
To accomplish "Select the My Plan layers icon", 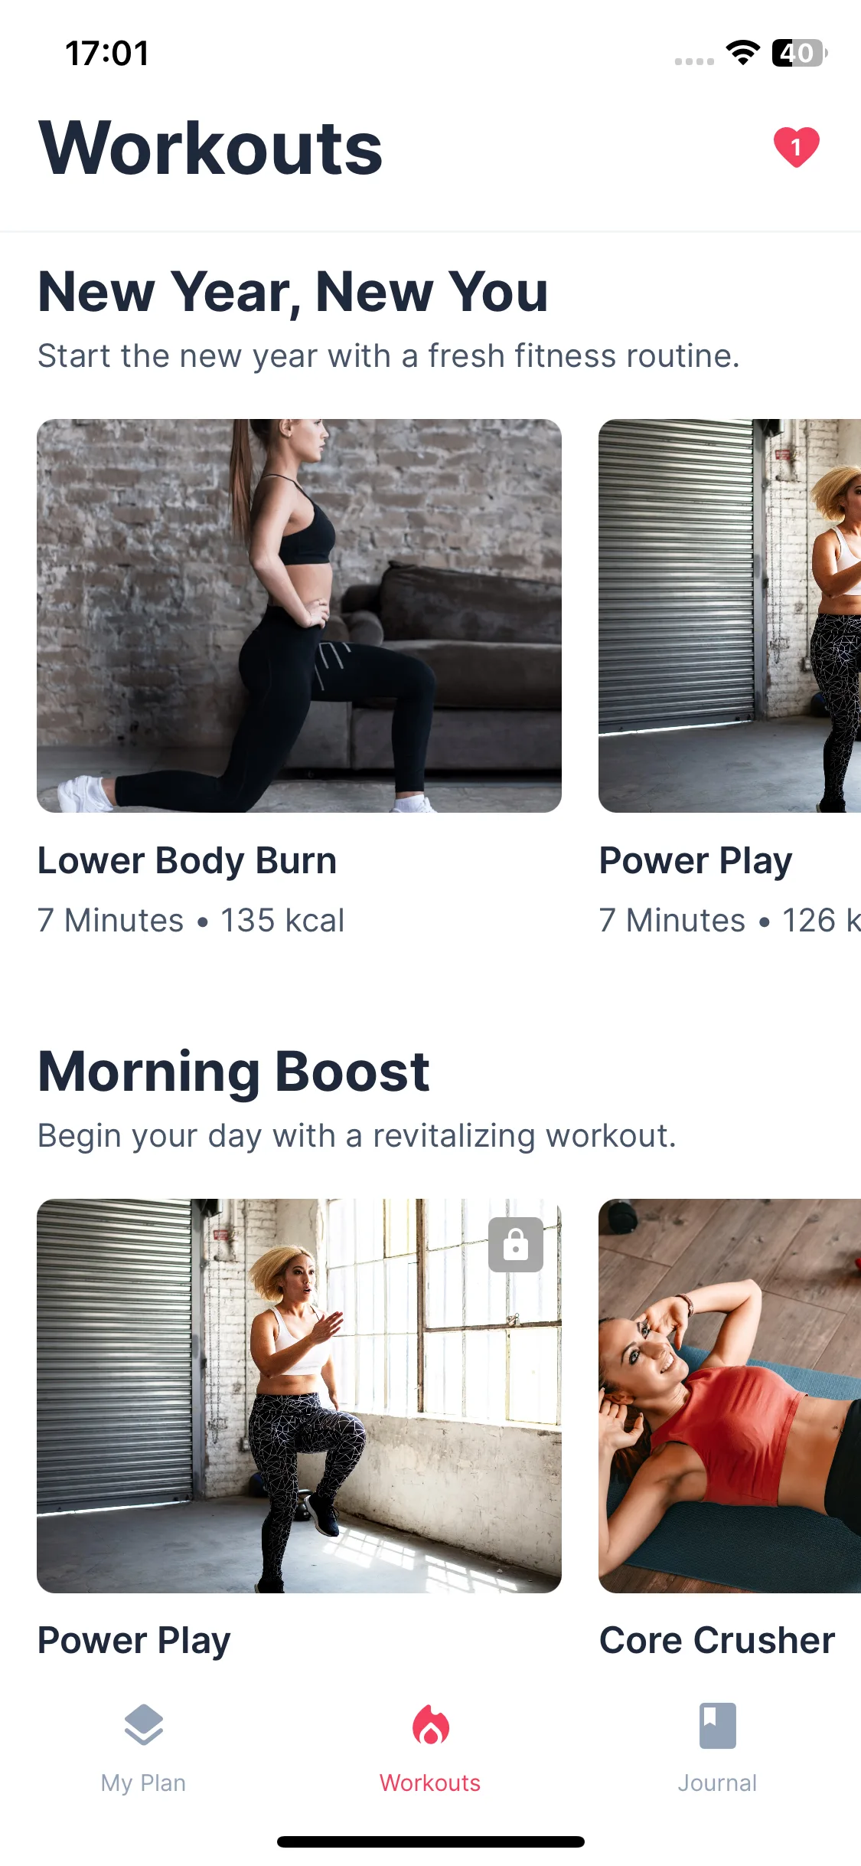I will 144,1725.
